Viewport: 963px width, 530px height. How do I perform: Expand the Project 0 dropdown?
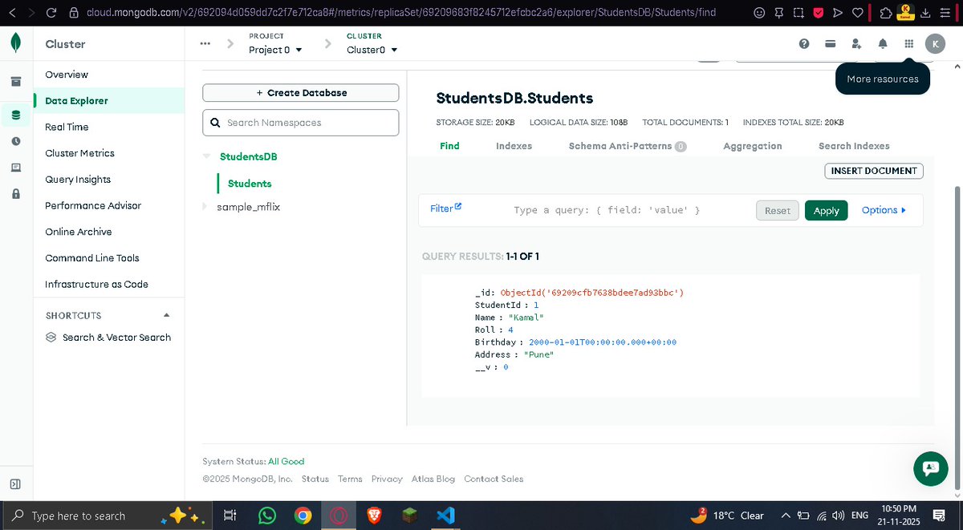pyautogui.click(x=275, y=49)
